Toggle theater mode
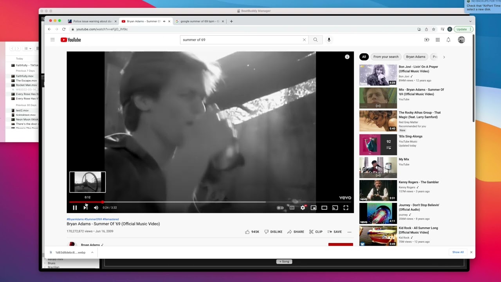The image size is (501, 282). pos(324,208)
